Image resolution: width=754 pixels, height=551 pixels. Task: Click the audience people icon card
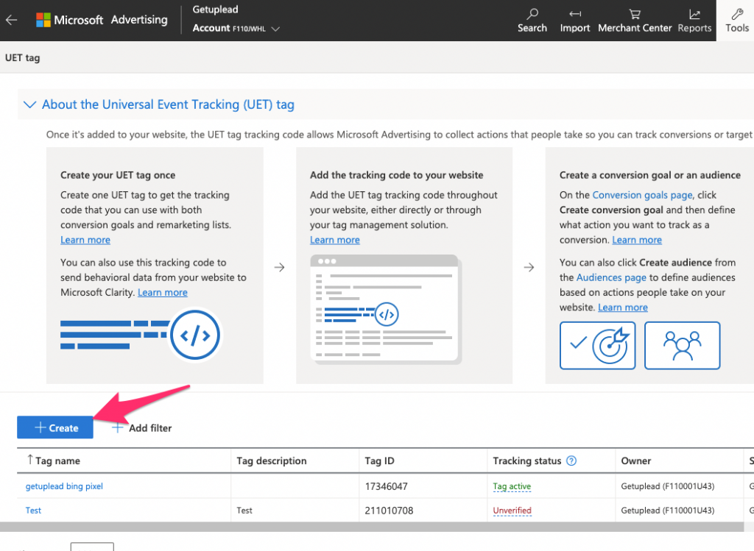pyautogui.click(x=682, y=346)
